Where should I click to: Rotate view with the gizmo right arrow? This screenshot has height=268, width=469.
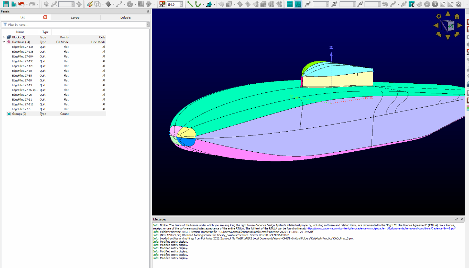[460, 25]
